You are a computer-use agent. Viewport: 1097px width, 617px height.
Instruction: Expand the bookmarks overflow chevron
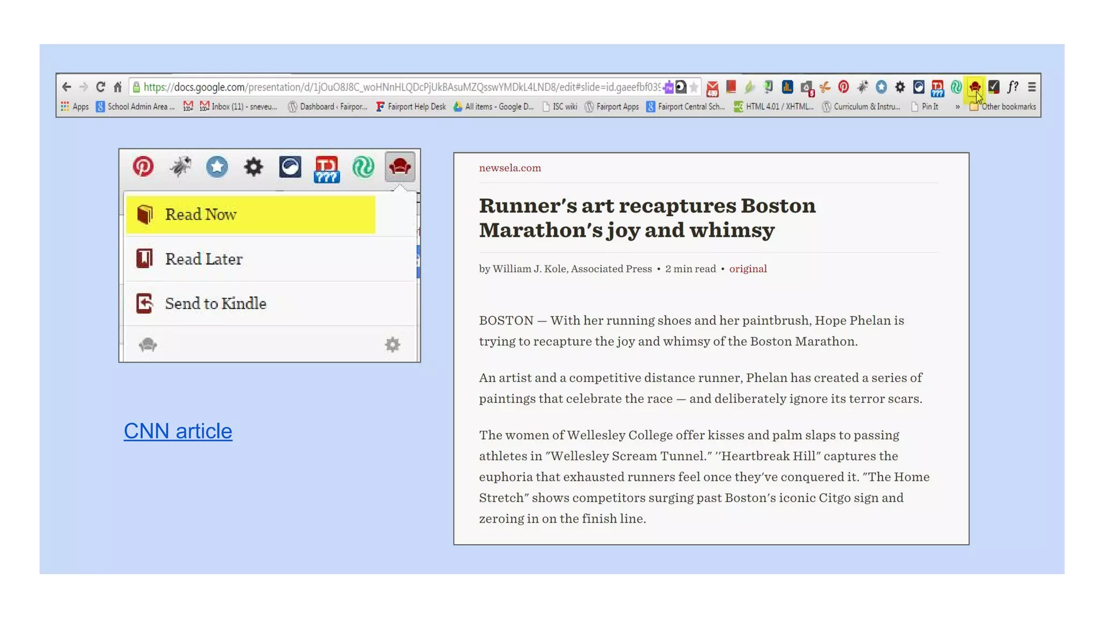click(957, 107)
